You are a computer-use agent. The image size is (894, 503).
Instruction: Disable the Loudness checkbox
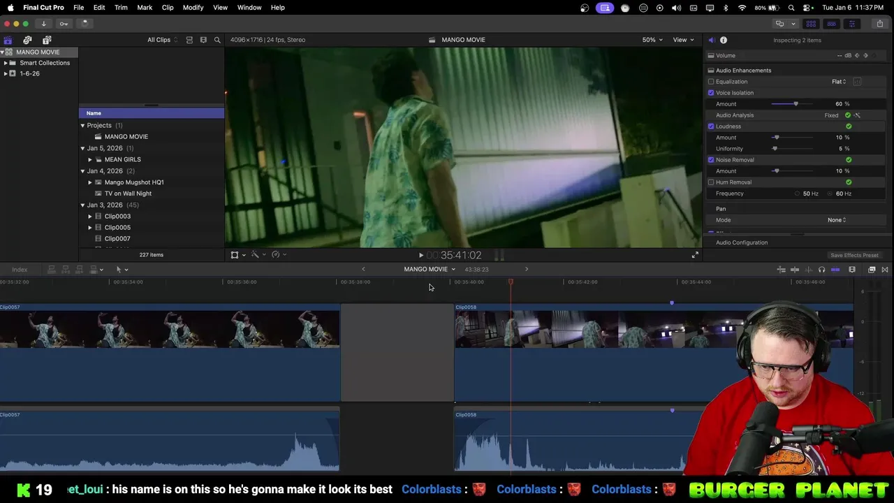(711, 126)
